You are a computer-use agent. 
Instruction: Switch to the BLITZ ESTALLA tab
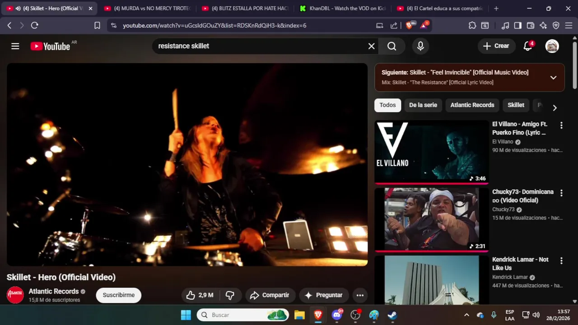tap(245, 9)
